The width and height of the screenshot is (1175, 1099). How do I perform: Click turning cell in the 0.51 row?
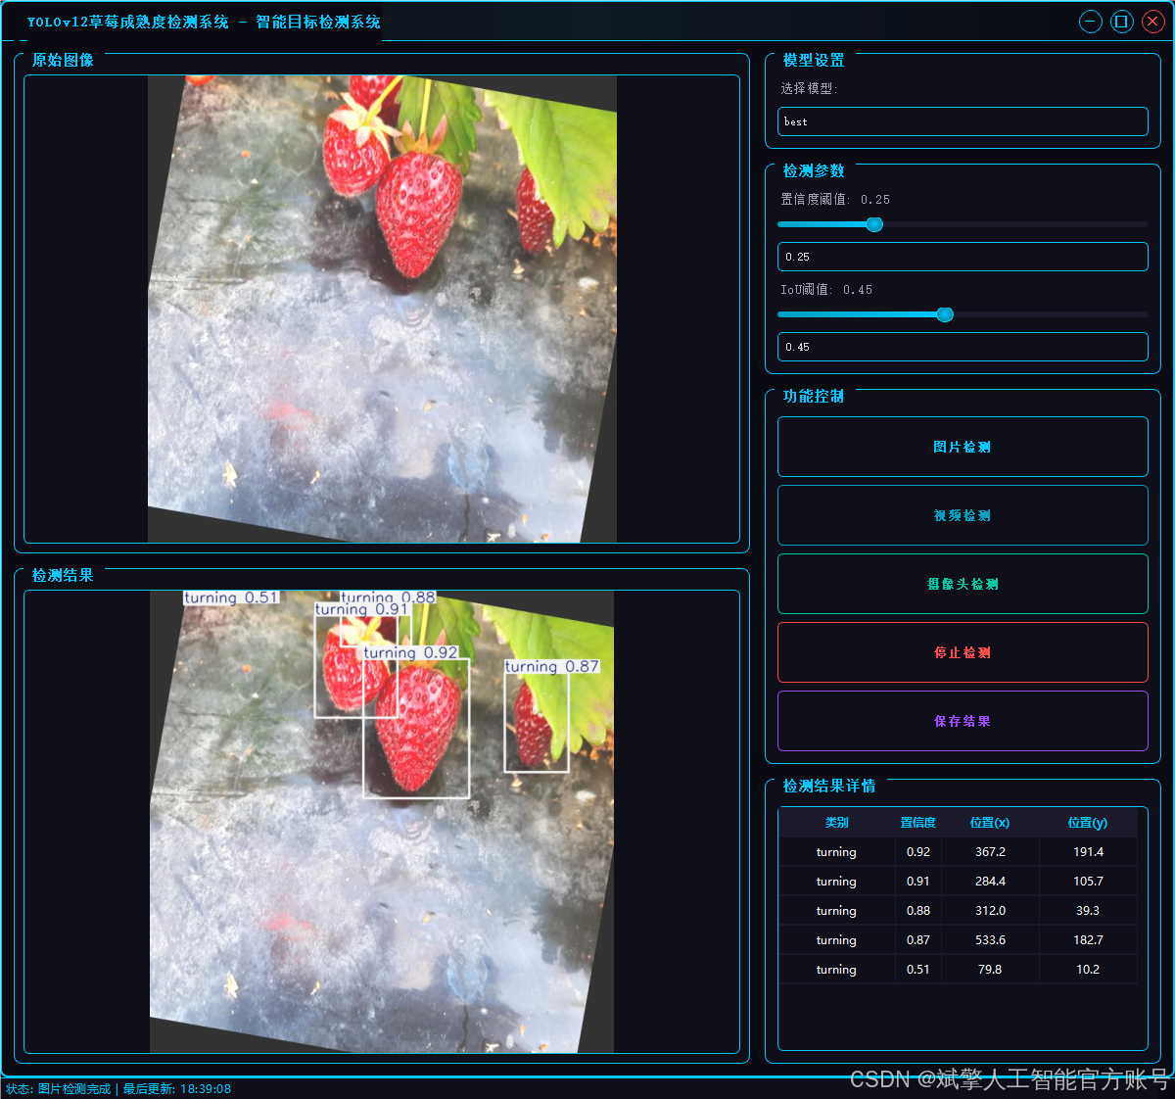[837, 970]
